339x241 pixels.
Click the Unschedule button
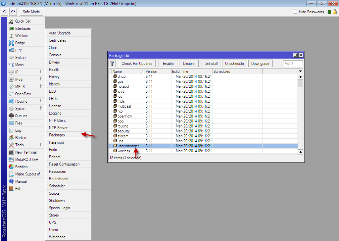pyautogui.click(x=235, y=64)
